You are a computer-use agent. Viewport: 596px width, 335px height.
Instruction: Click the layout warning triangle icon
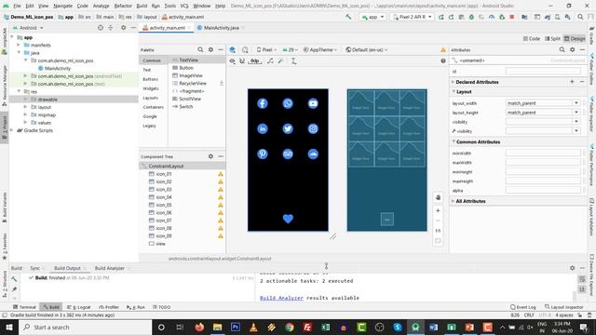[443, 49]
